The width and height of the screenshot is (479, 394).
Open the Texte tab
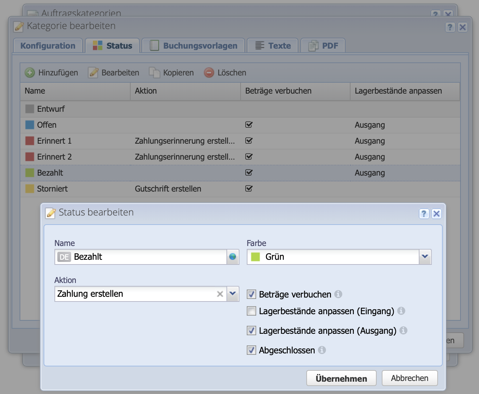(273, 45)
